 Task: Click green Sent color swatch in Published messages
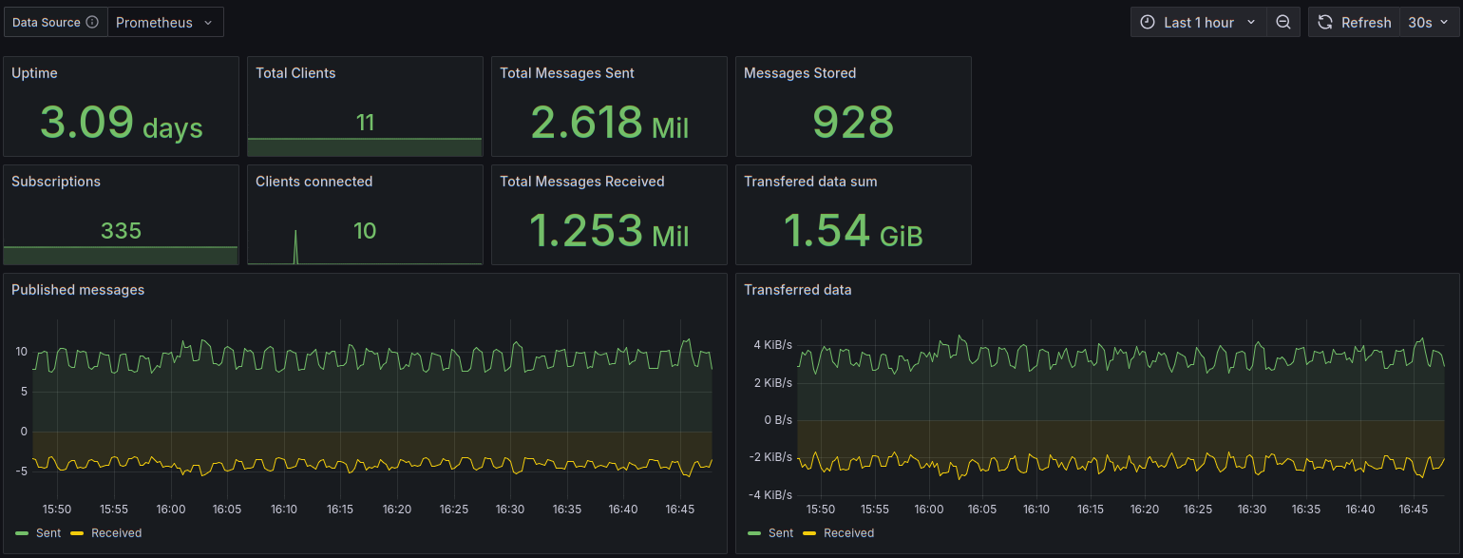coord(23,533)
